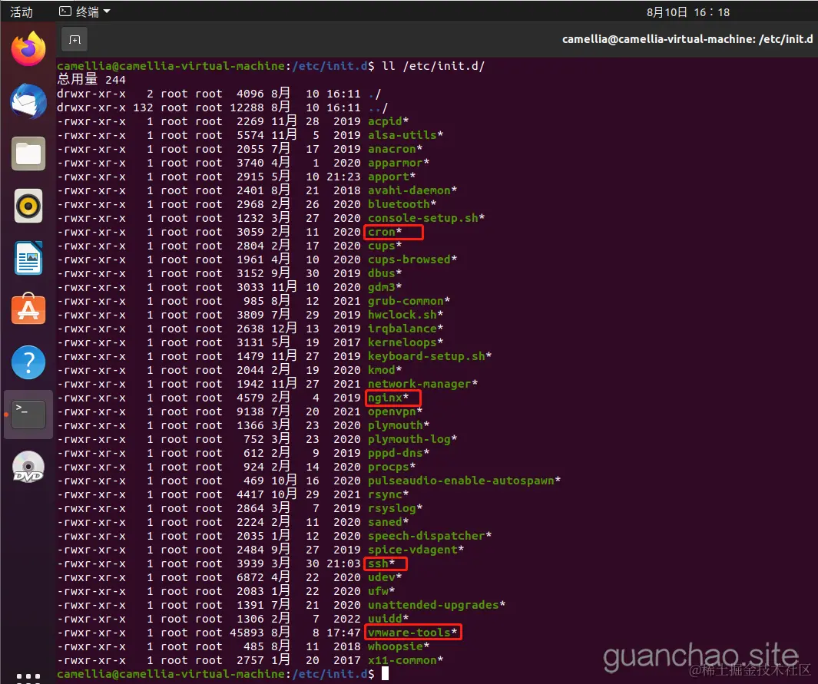Click the uuidd* file name
818x684 pixels.
click(388, 619)
